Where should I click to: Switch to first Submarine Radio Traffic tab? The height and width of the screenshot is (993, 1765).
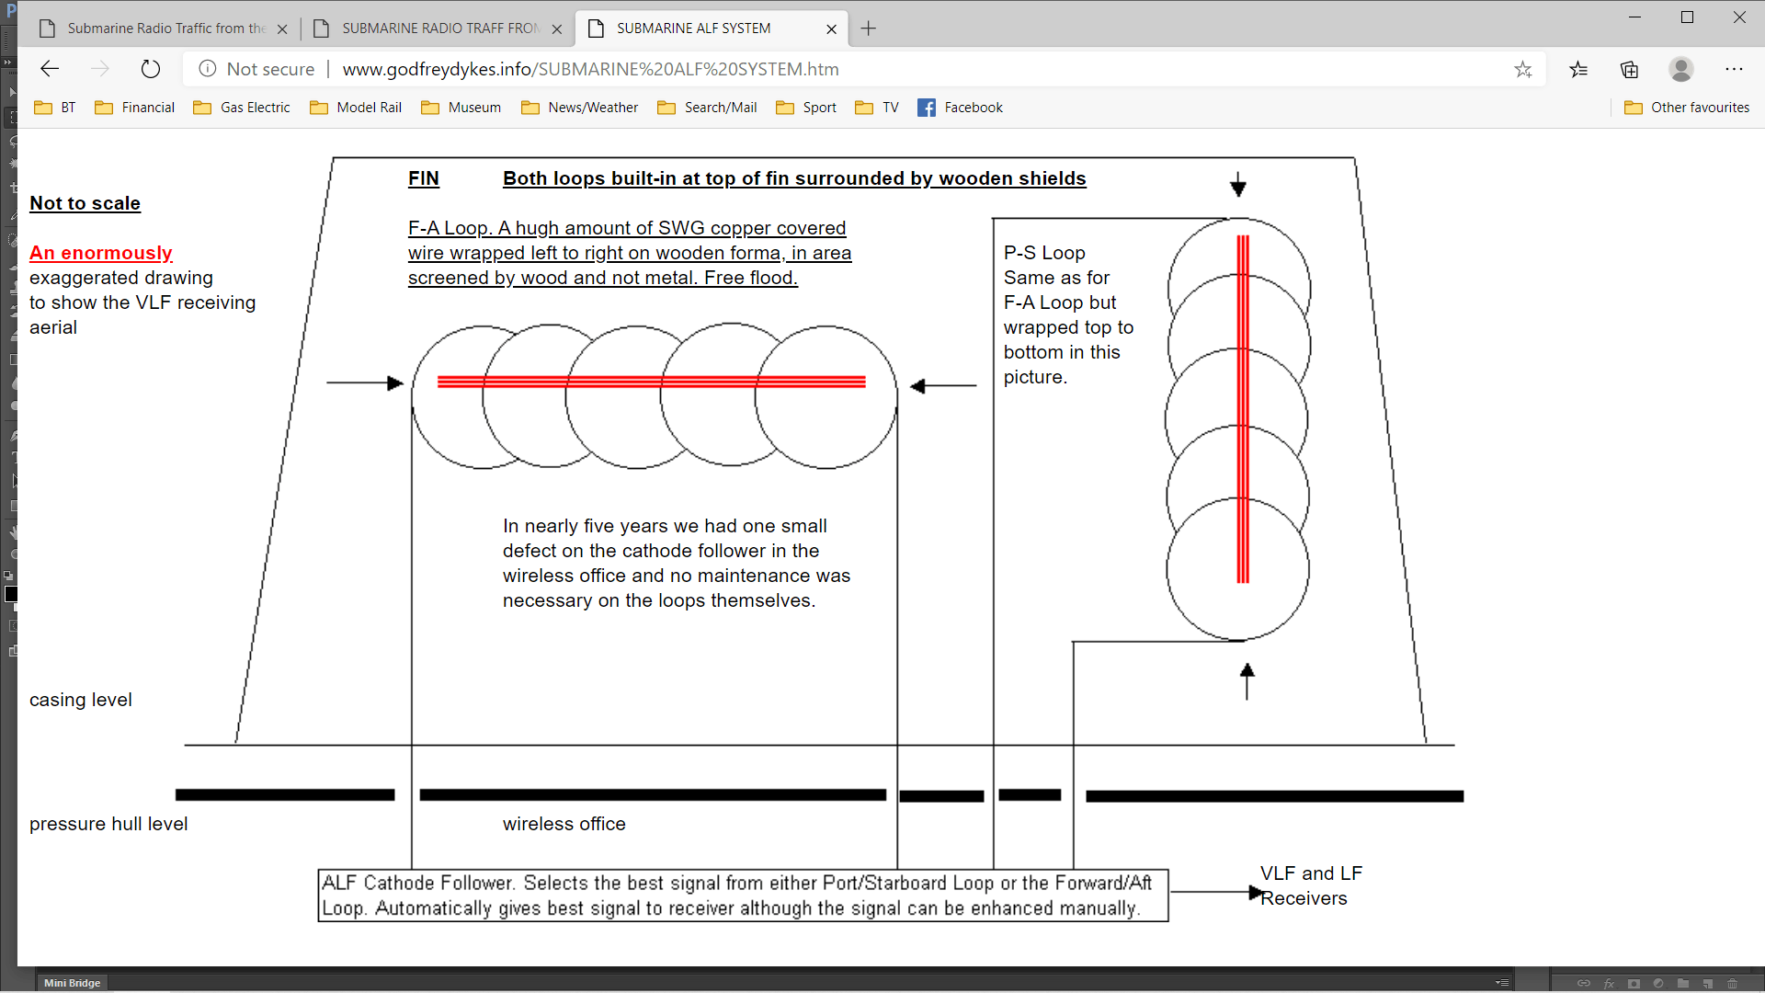tap(165, 29)
